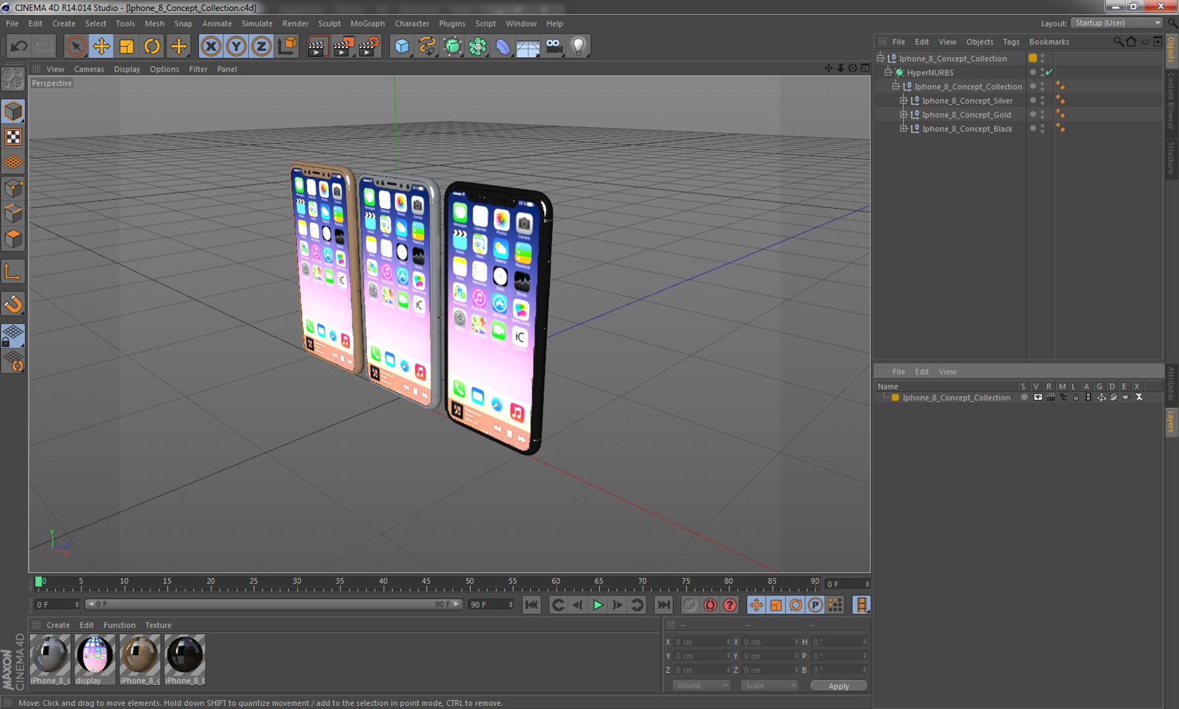Open the World coordinate dropdown

[x=701, y=685]
